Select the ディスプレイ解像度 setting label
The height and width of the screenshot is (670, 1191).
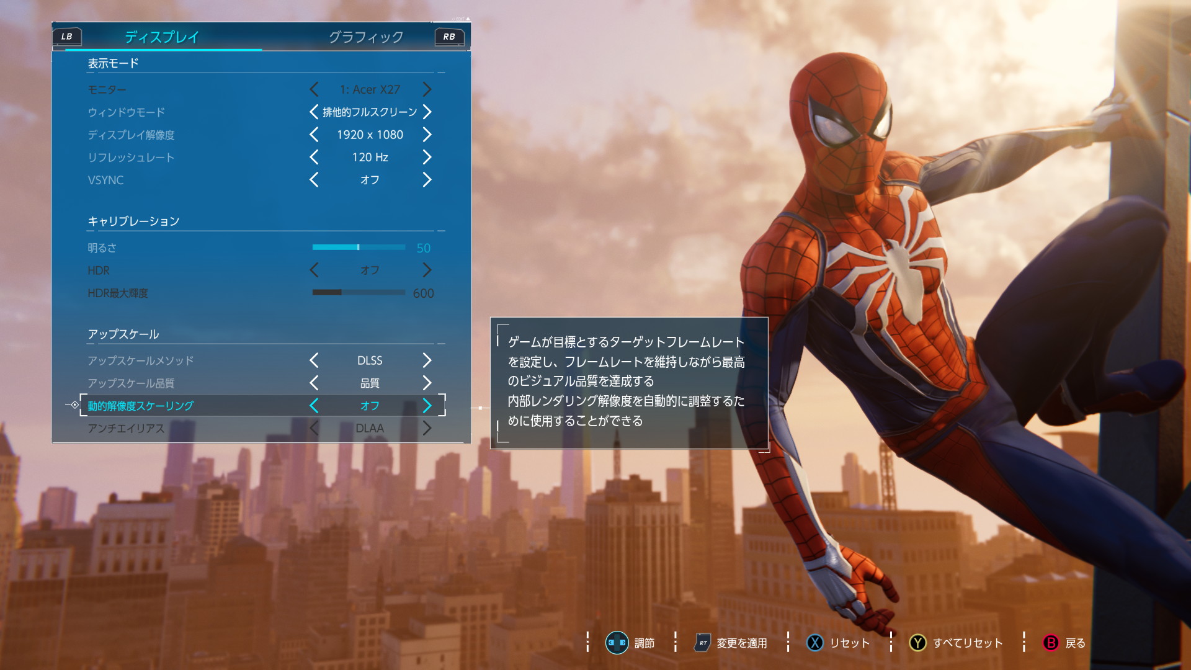131,135
